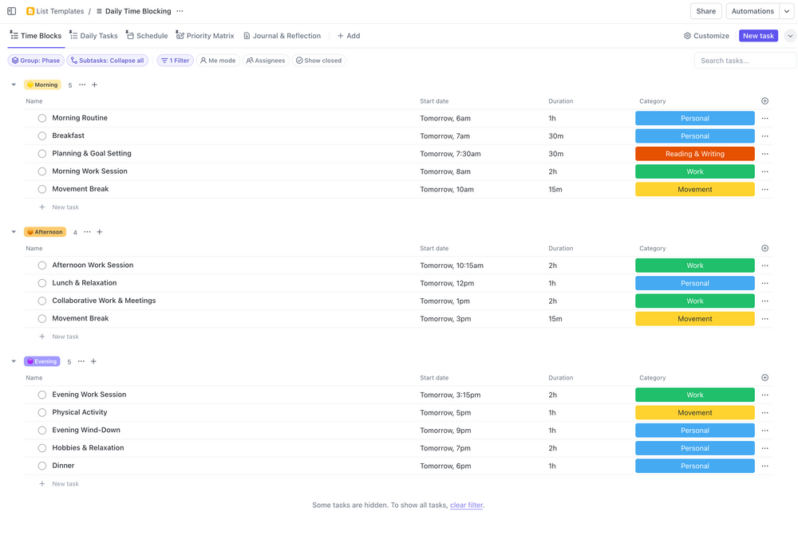
Task: Click the clear filter link
Action: click(466, 505)
